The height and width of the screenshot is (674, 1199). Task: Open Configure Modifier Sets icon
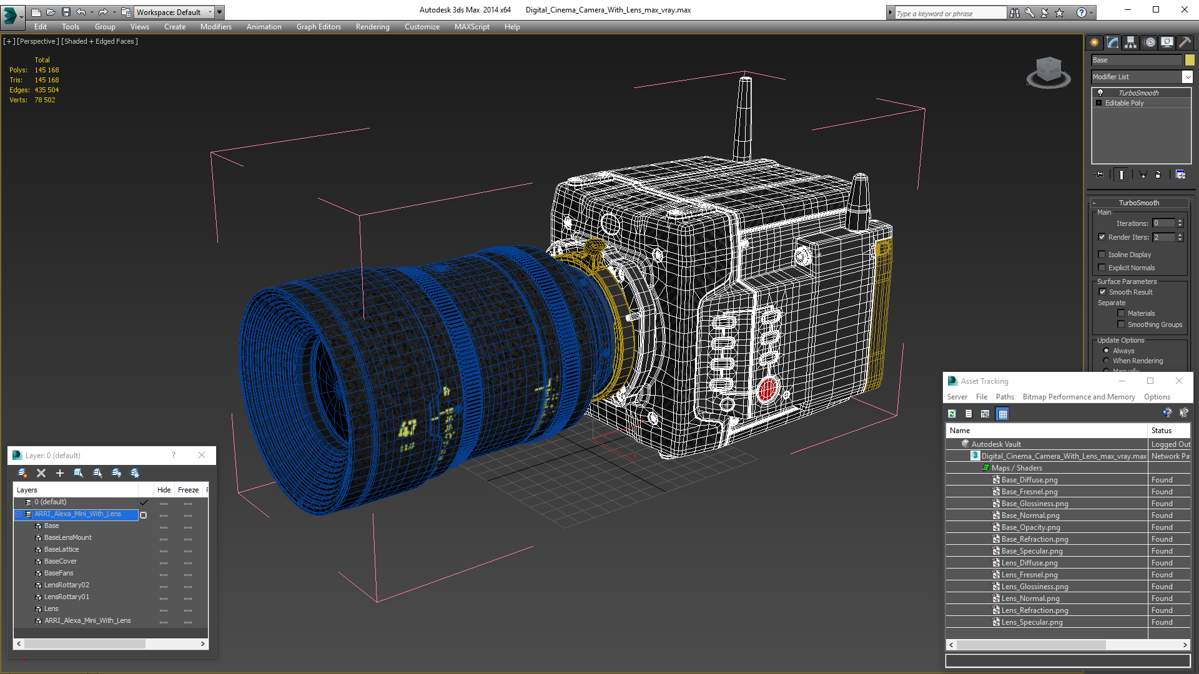point(1180,175)
